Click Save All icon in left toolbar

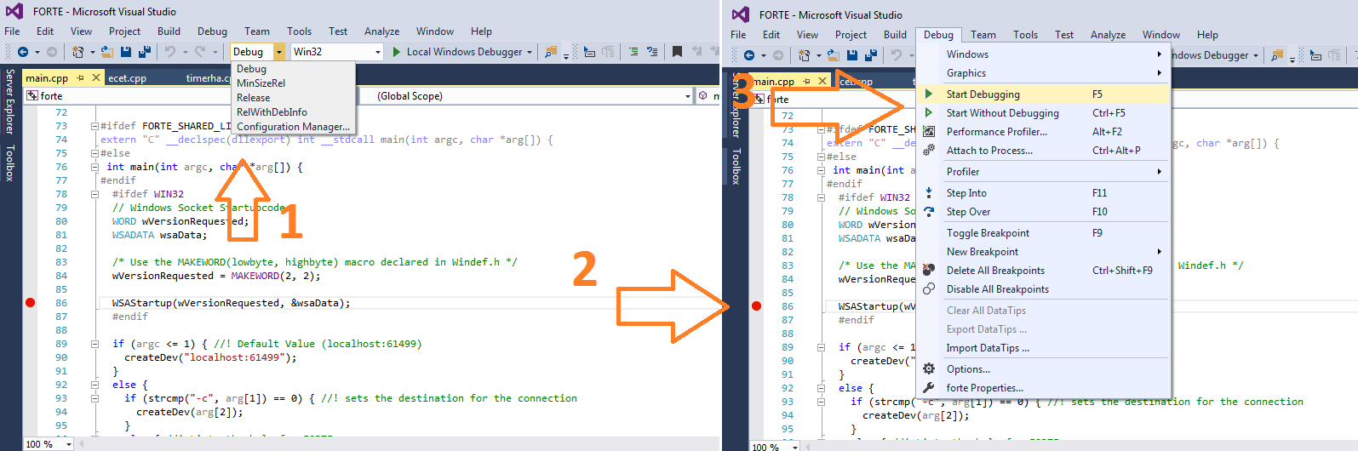coord(144,52)
